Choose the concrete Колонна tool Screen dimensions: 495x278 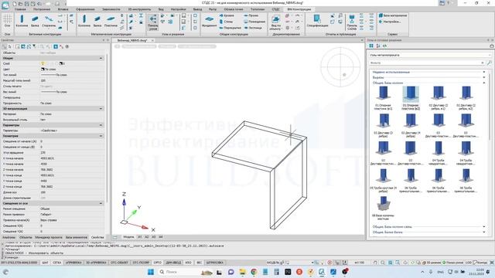tap(22, 21)
